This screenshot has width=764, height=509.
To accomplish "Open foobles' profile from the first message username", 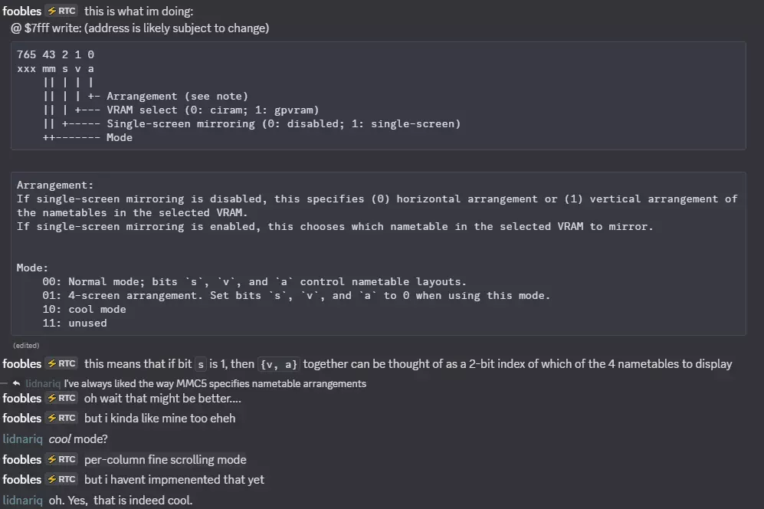I will pos(22,11).
